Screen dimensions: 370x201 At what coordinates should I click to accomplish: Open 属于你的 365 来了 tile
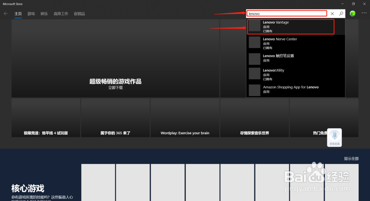115,118
